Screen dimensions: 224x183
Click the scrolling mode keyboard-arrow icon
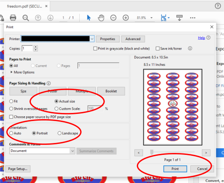[179, 18]
